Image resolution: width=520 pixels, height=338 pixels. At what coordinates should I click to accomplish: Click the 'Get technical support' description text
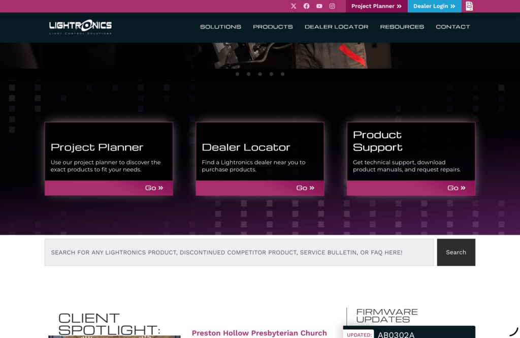(x=407, y=166)
